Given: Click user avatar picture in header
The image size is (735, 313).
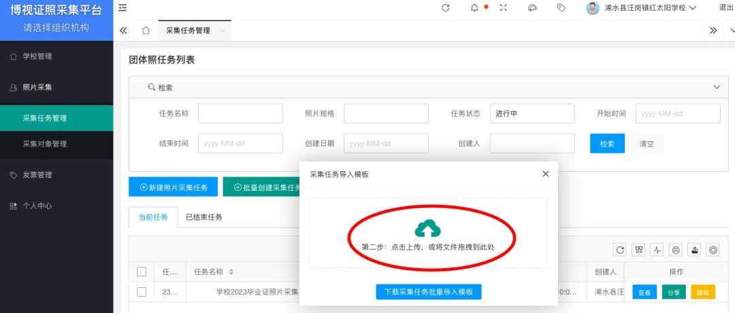Looking at the screenshot, I should pyautogui.click(x=593, y=8).
